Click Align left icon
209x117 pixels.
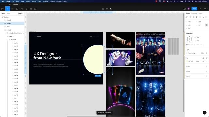[x=187, y=17]
